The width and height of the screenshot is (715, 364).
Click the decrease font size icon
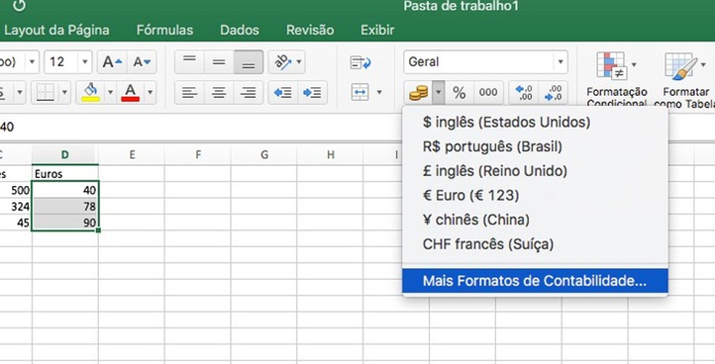(144, 62)
